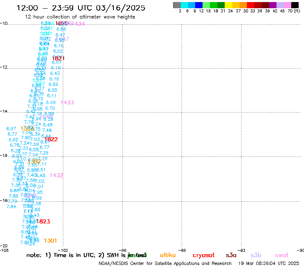Screen dimensions: 304x267
Task: Click the cyan swatch in the color scale
Action: coord(184,5)
